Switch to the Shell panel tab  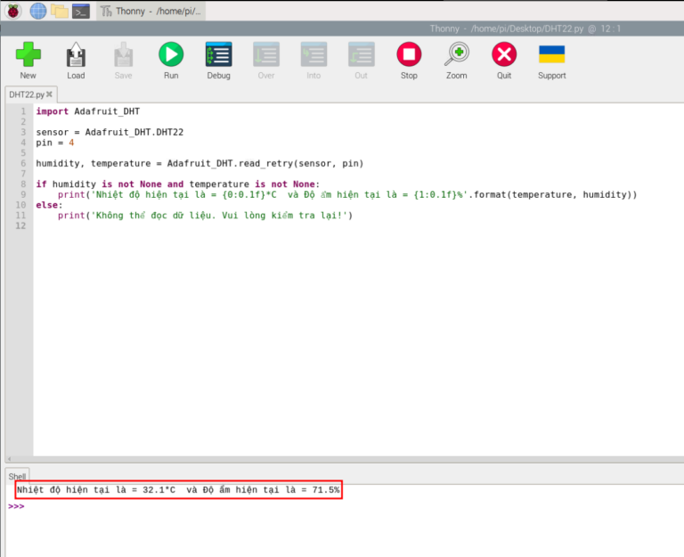coord(18,477)
